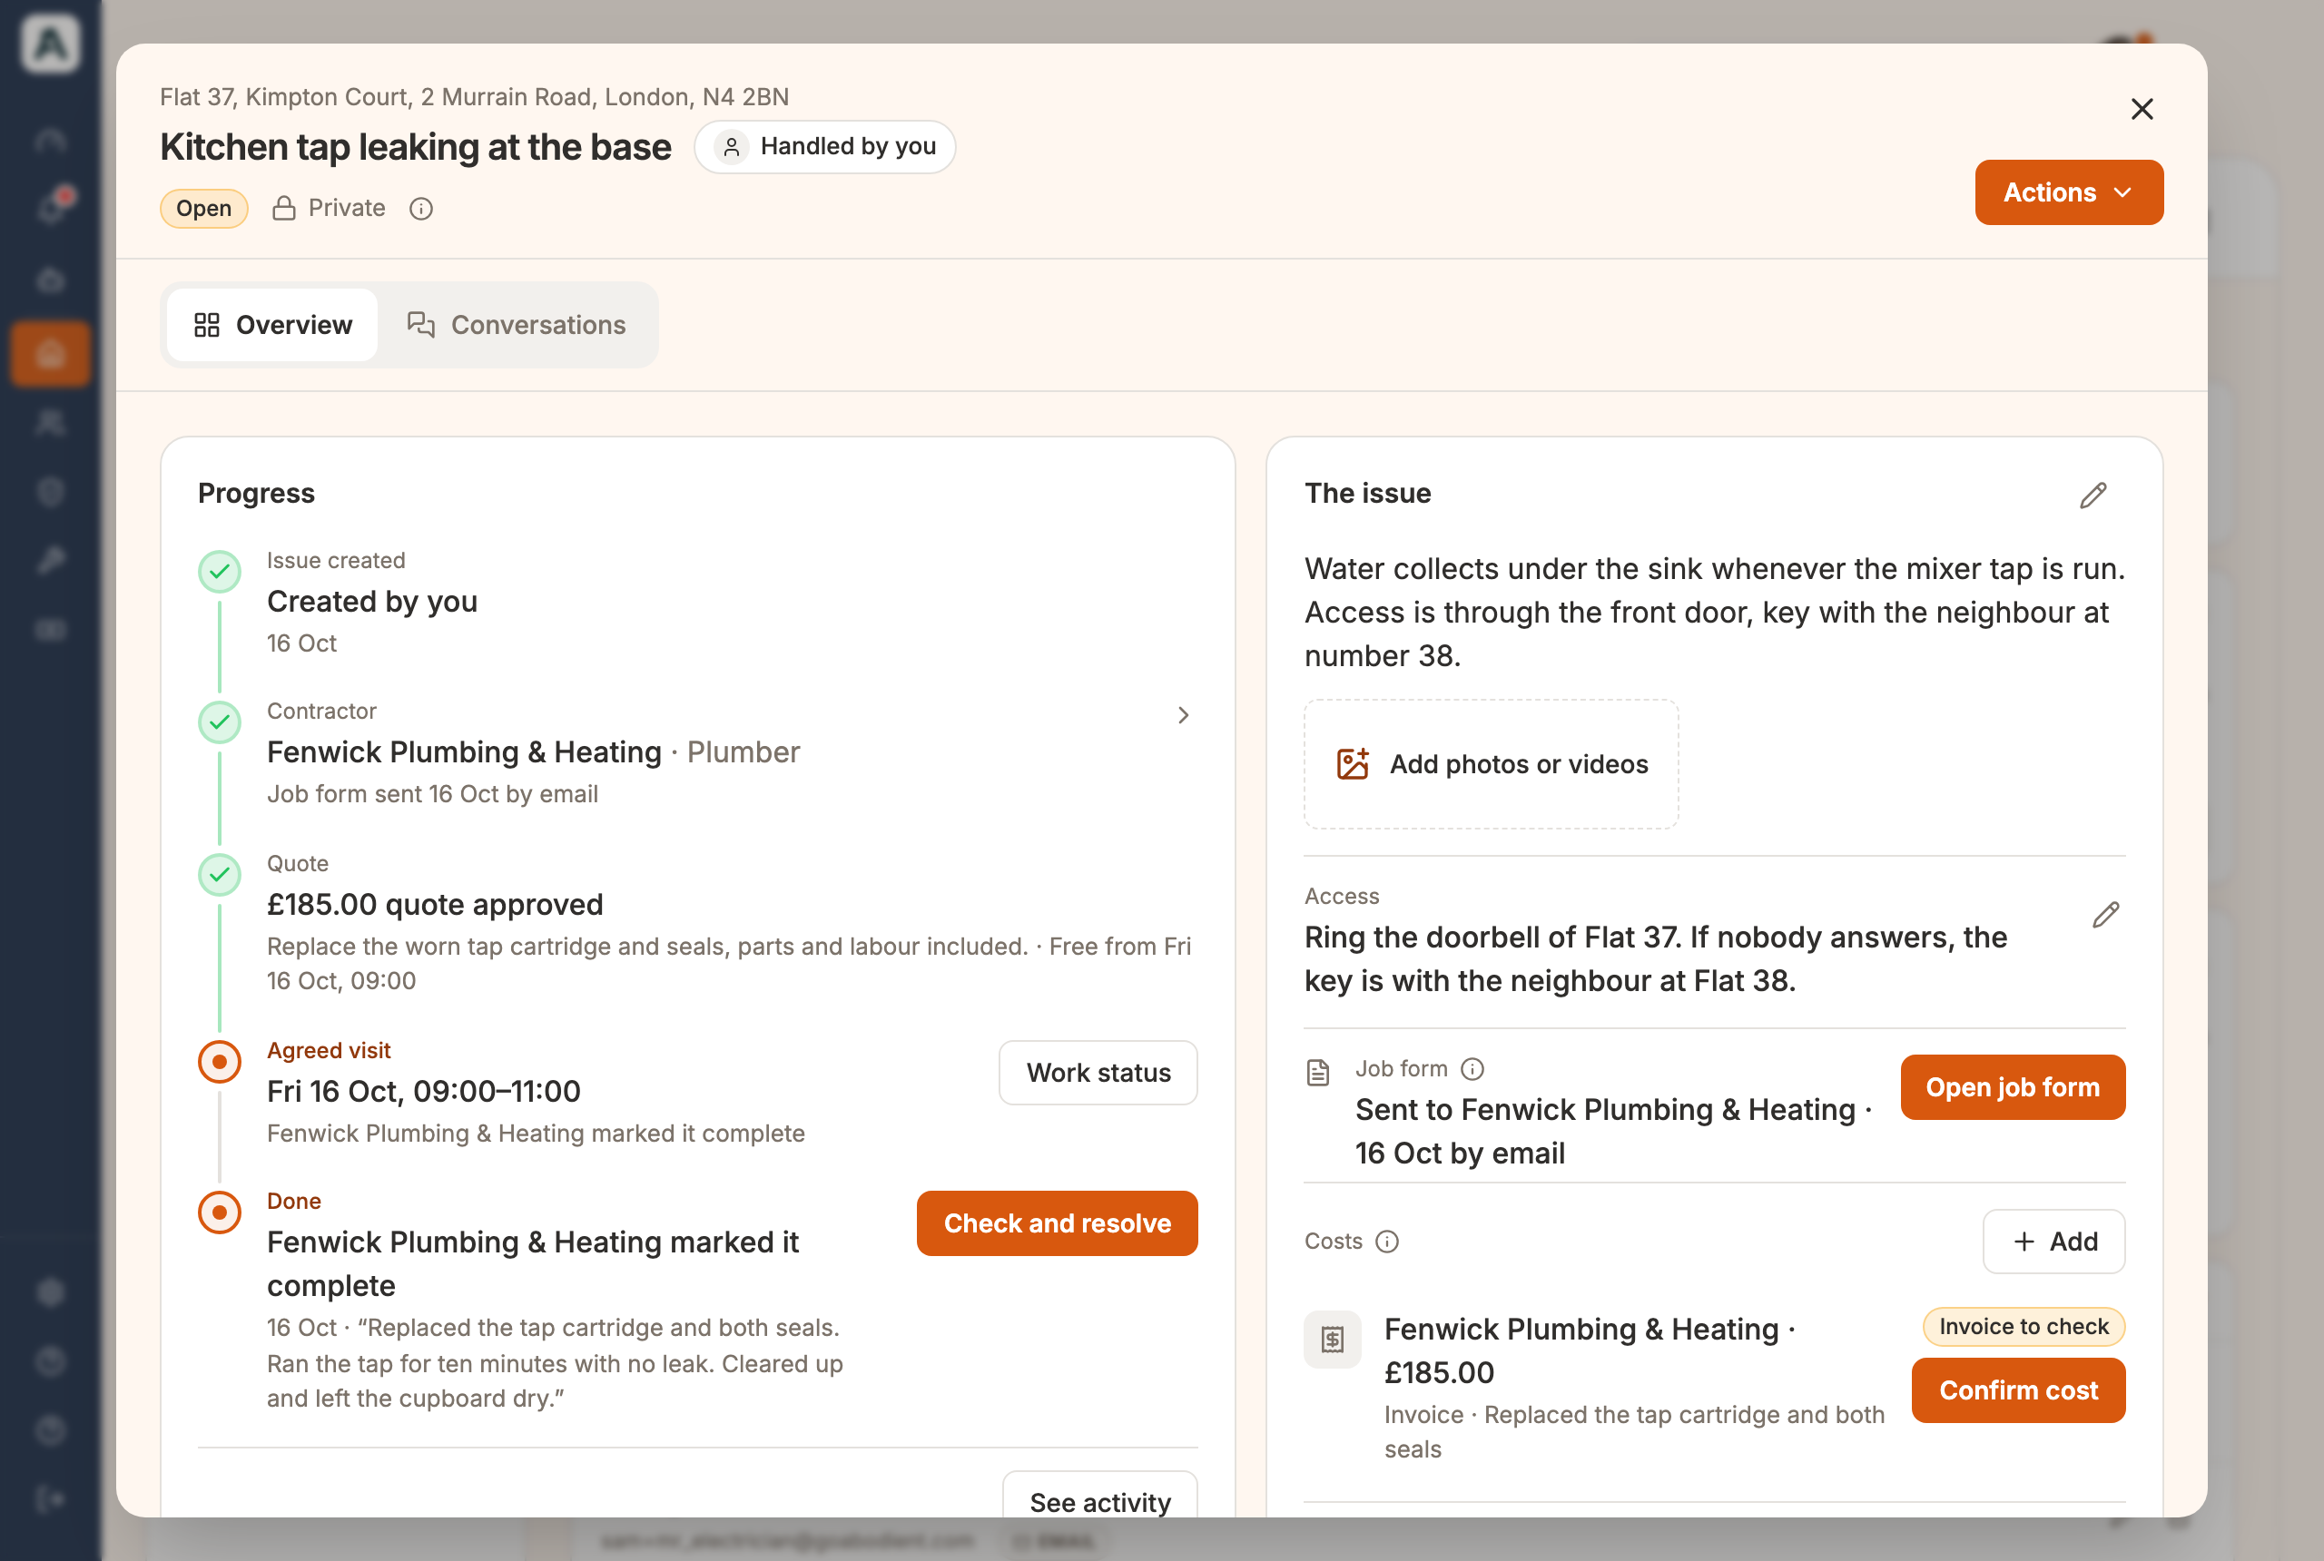Click the Costs info icon
This screenshot has height=1561, width=2324.
click(x=1386, y=1242)
